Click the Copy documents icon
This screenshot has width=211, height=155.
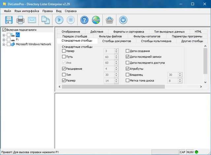tap(45, 20)
